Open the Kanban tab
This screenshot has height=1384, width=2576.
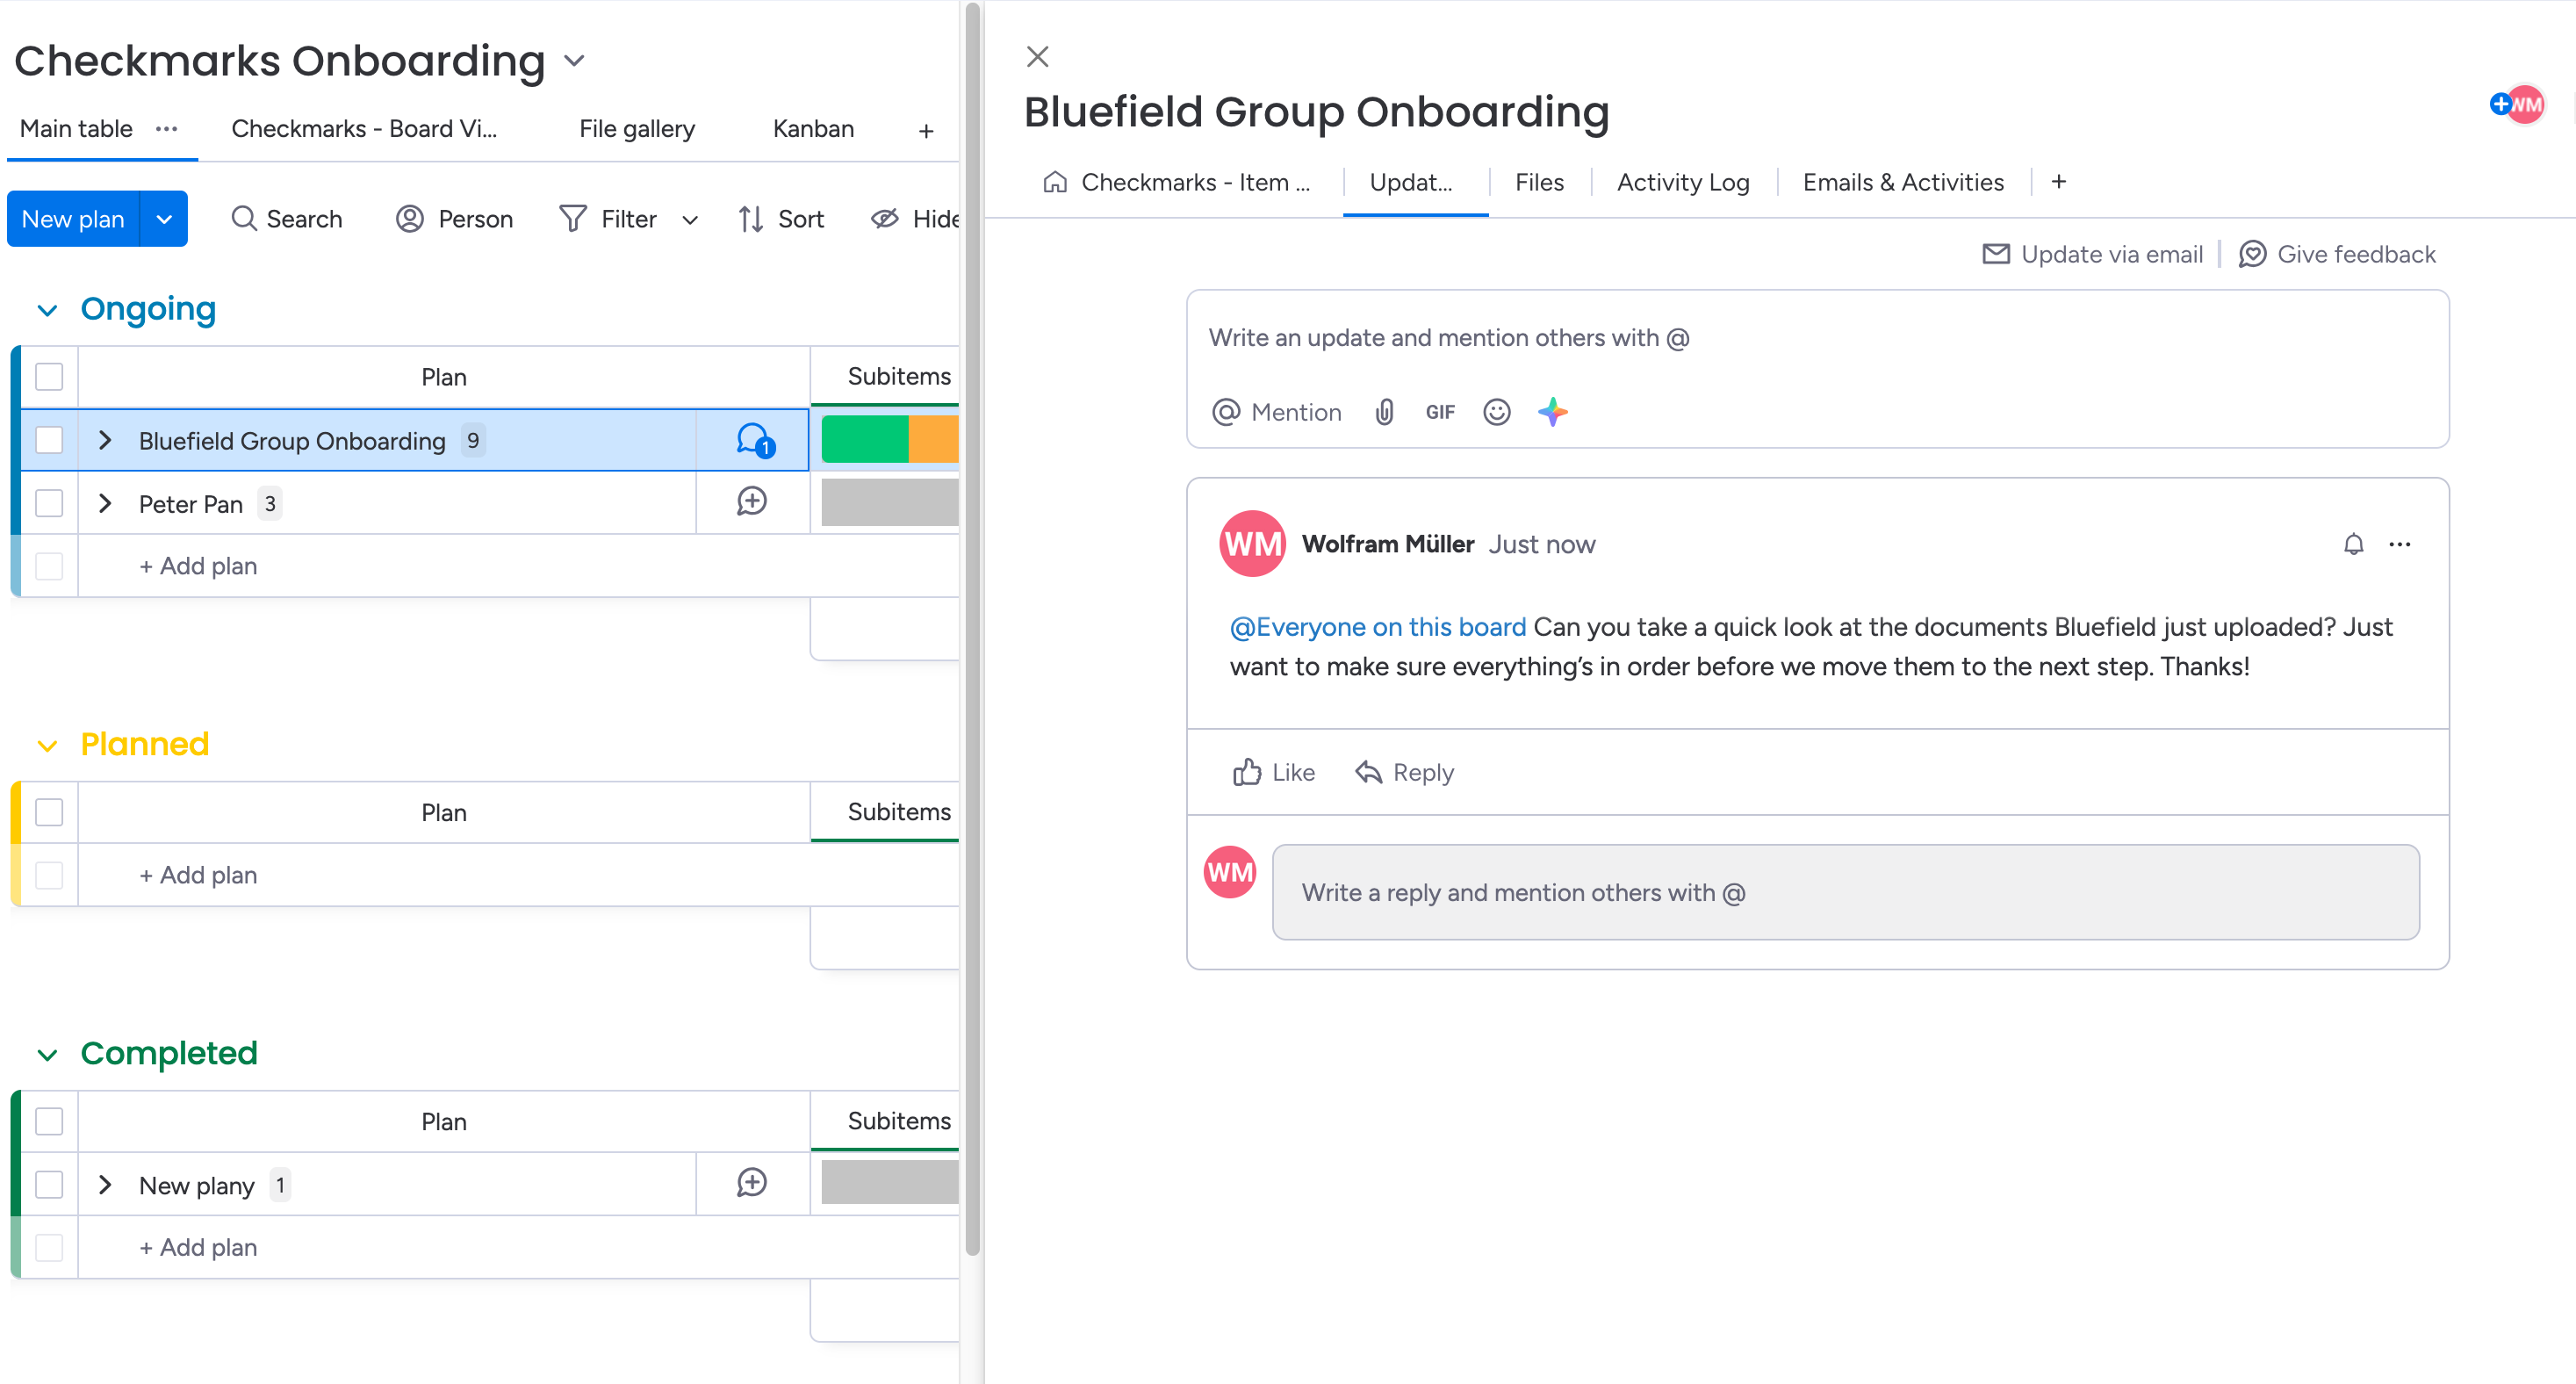(x=813, y=129)
